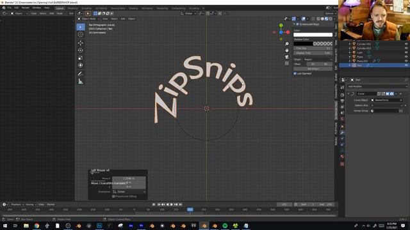Image resolution: width=410 pixels, height=230 pixels.
Task: Expand the Text object in the outliner
Action: pyautogui.click(x=350, y=65)
